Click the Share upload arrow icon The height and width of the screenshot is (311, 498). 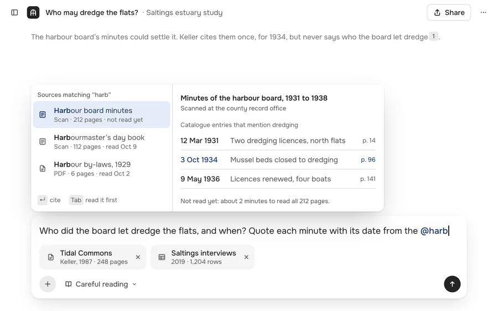click(x=437, y=12)
